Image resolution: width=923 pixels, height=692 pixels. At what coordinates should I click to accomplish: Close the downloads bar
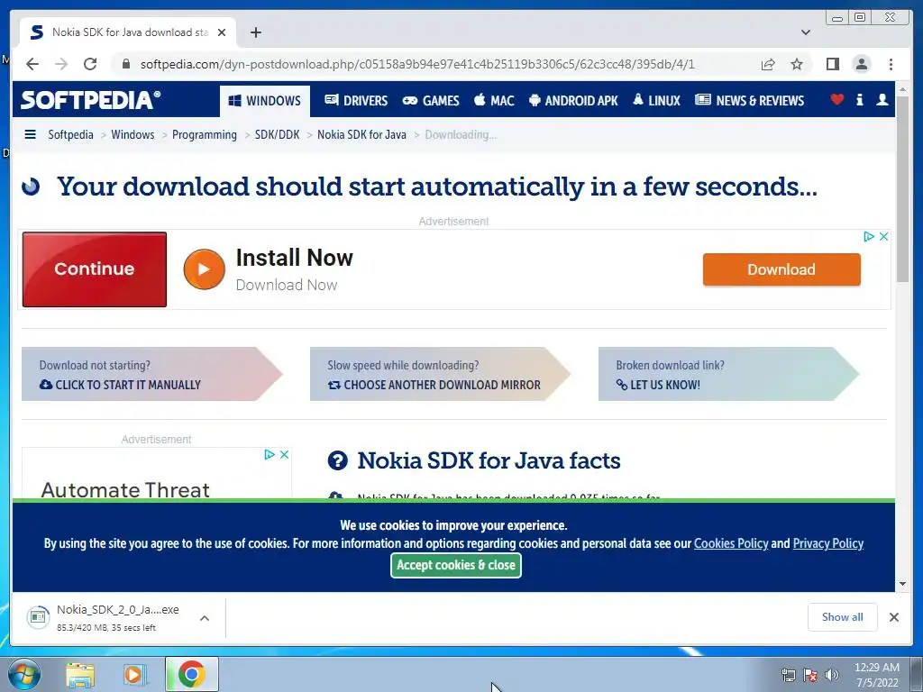click(x=893, y=617)
